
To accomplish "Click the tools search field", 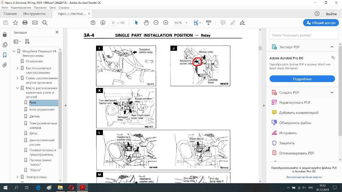I will tap(302, 35).
